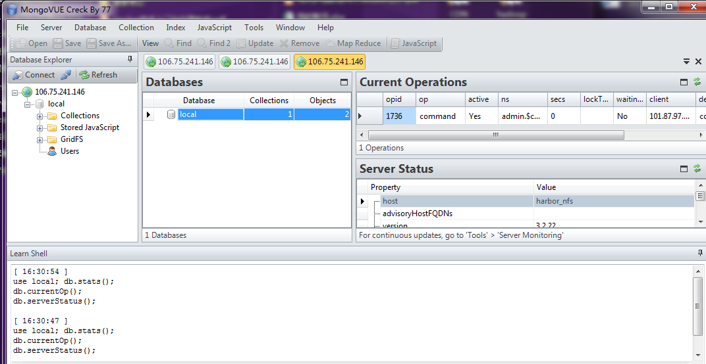
Task: Open the Database menu
Action: tap(90, 28)
